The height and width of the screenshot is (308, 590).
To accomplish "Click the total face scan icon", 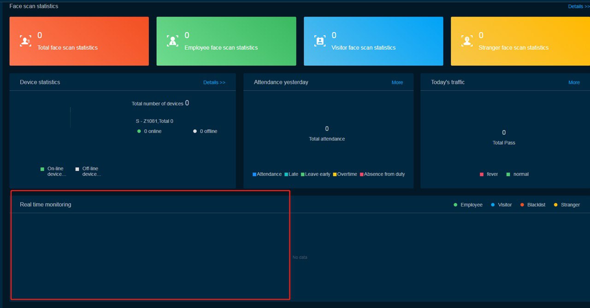I will pos(25,41).
